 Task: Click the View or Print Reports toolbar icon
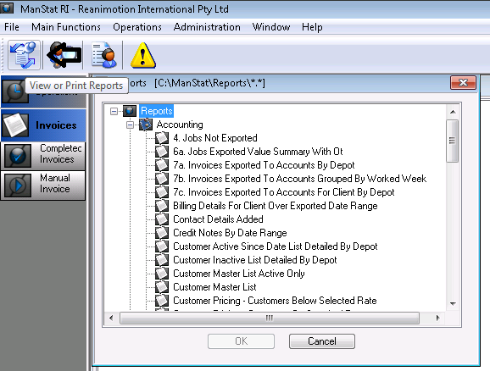click(x=24, y=55)
